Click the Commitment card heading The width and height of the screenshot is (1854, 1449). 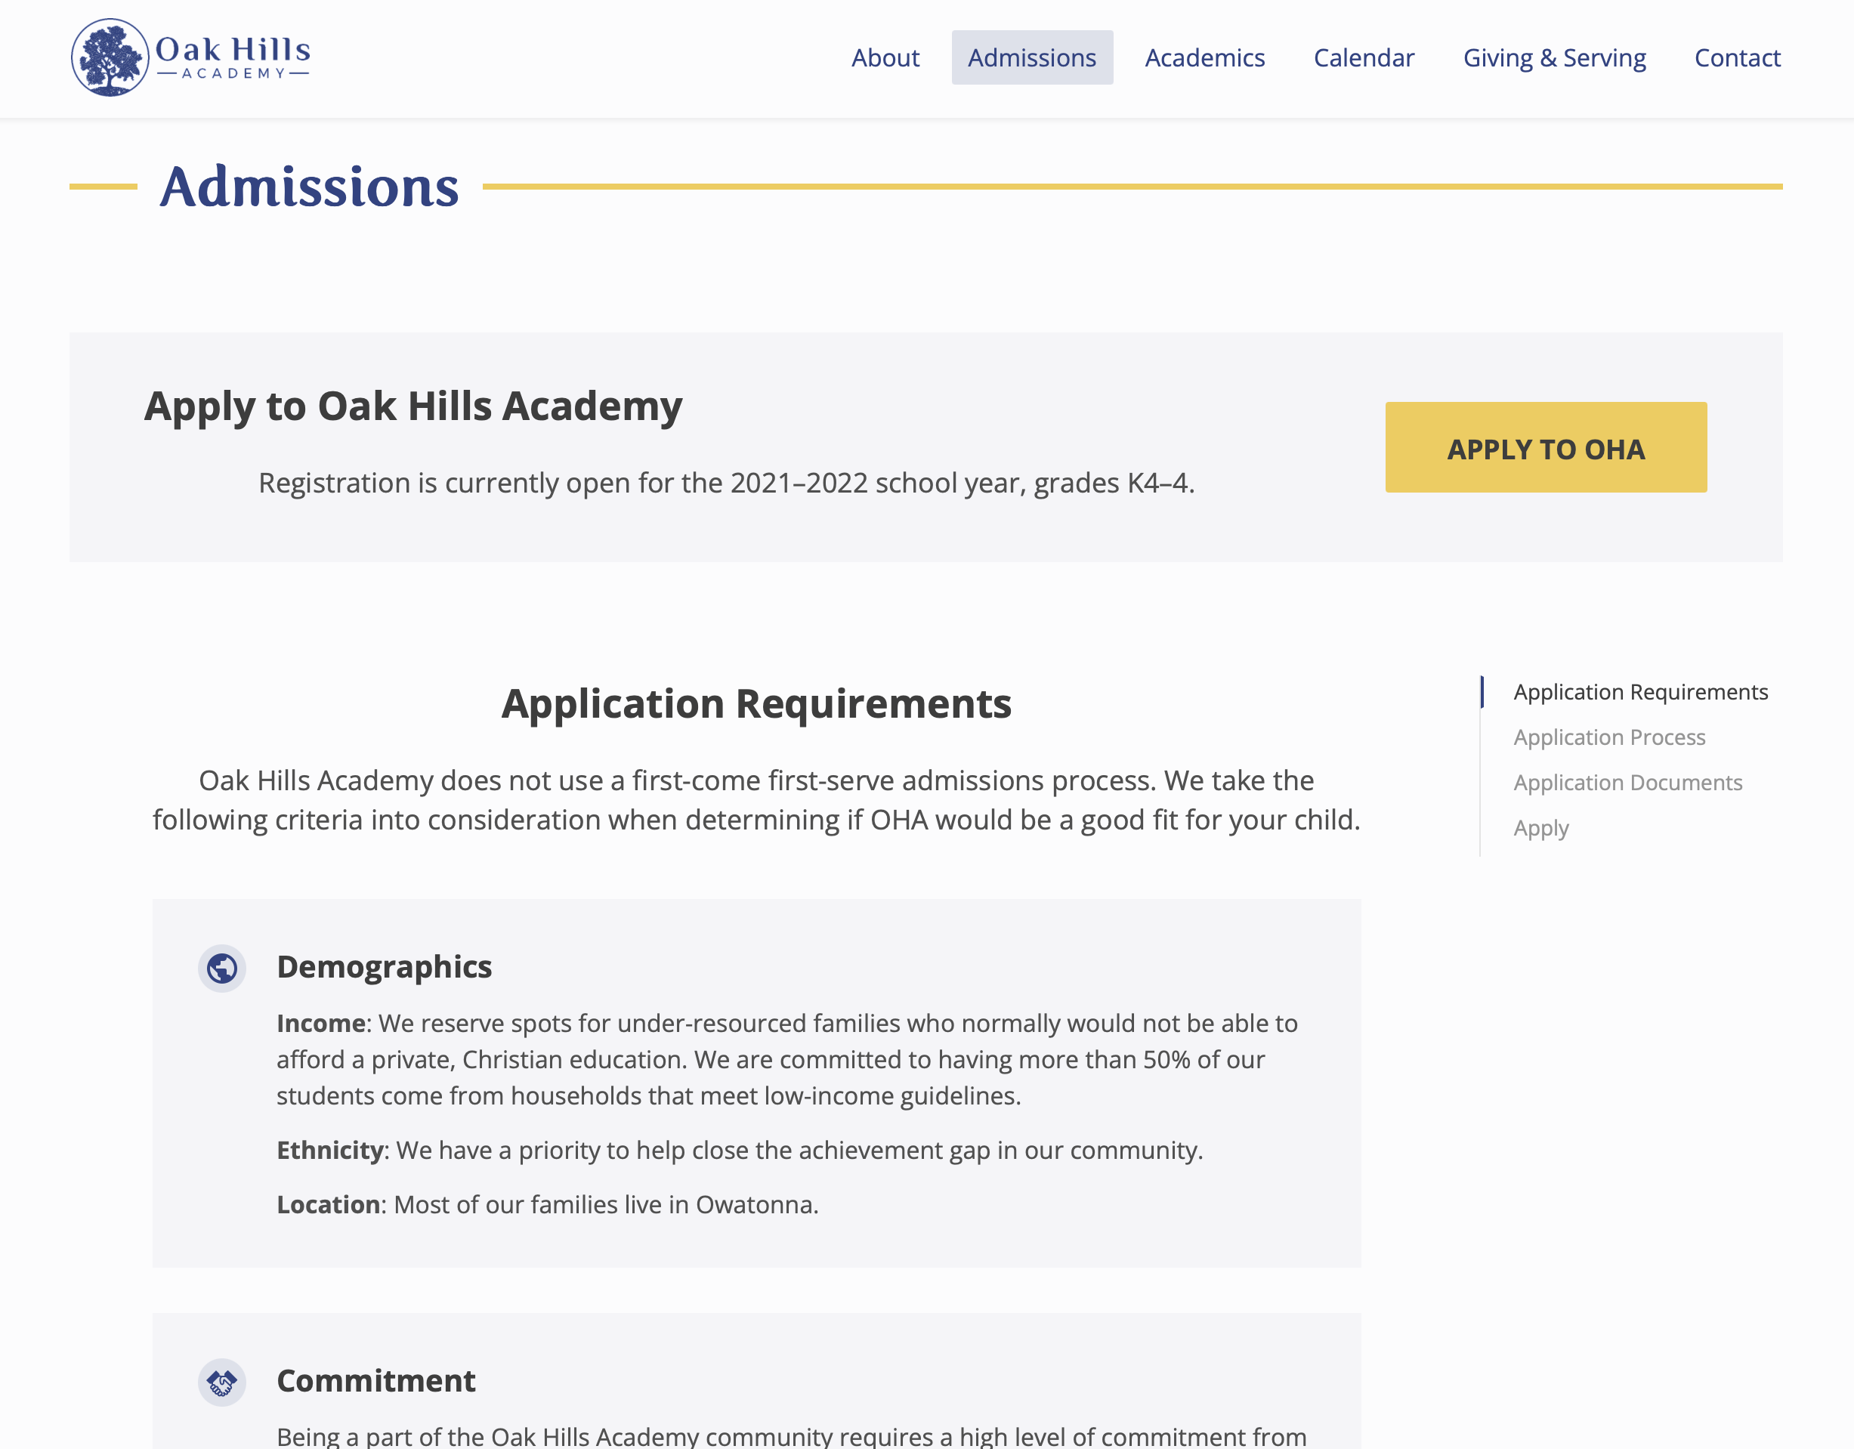click(376, 1381)
